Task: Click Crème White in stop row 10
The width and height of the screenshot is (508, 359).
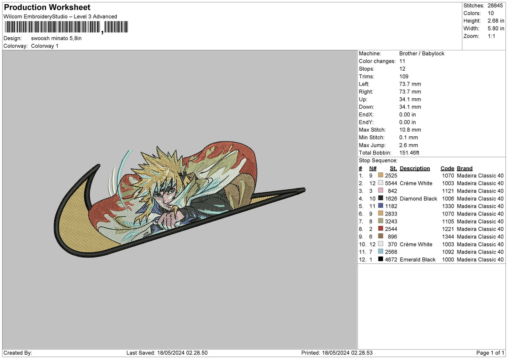Action: 416,244
